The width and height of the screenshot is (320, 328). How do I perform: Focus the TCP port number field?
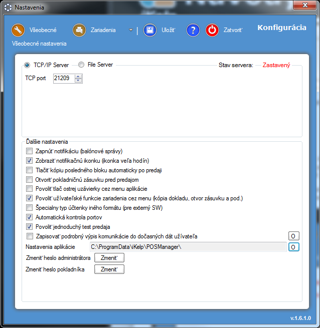pos(64,78)
